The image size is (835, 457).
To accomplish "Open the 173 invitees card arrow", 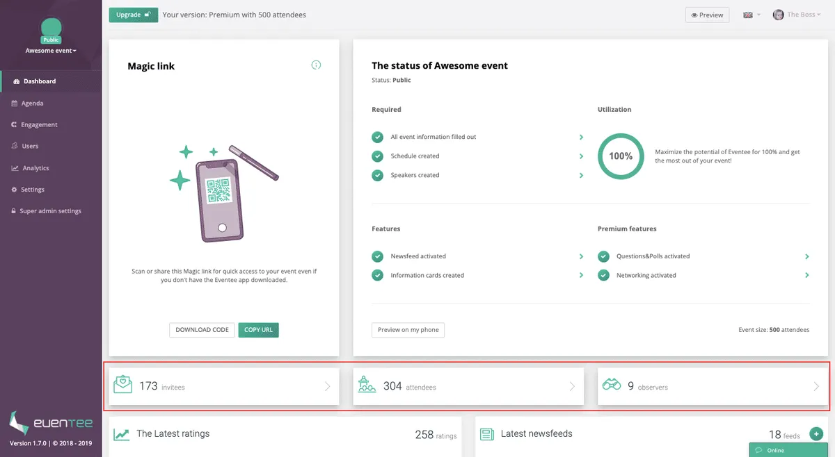I will click(327, 387).
